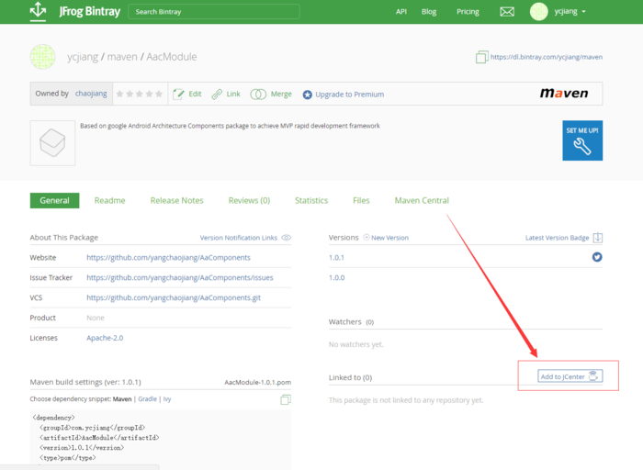Copy the Maven dependency snippet icon
The width and height of the screenshot is (643, 470).
pos(286,399)
